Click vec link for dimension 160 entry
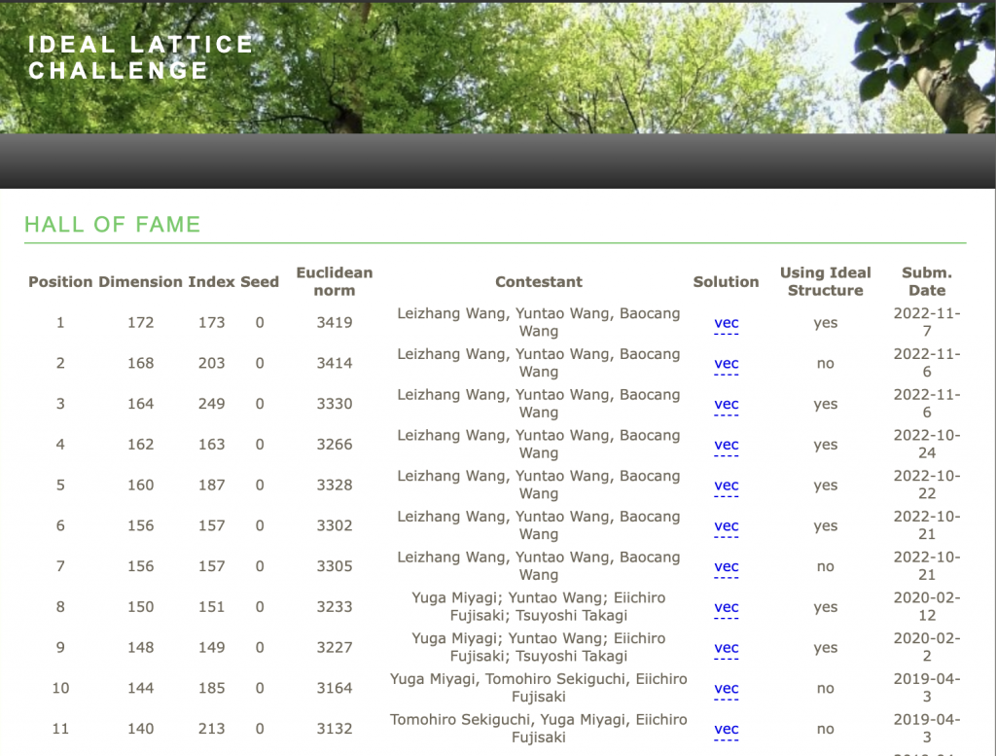The height and width of the screenshot is (756, 996). 726,486
